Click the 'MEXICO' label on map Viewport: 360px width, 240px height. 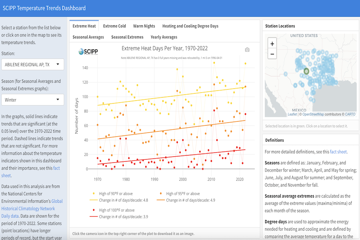coord(299,110)
